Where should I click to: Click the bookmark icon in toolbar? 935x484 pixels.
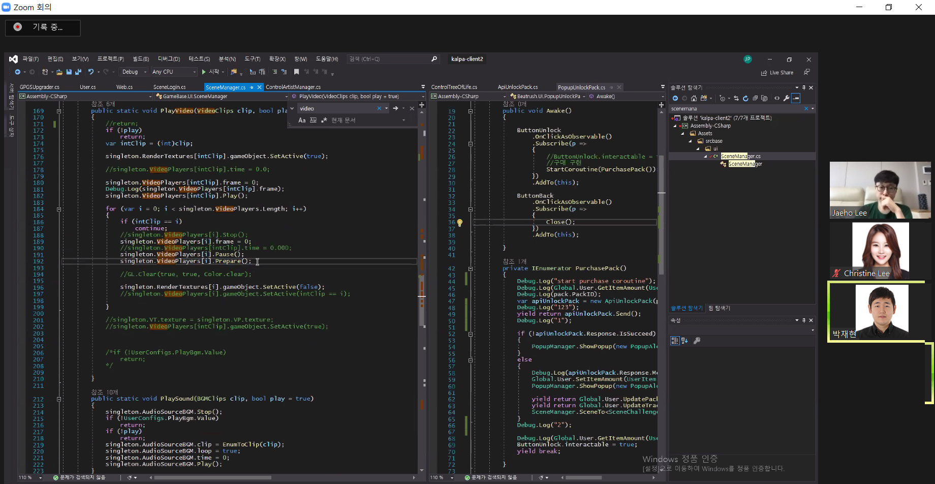[296, 72]
